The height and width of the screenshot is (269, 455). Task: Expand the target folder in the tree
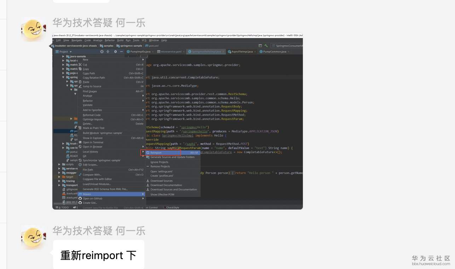pos(59,177)
